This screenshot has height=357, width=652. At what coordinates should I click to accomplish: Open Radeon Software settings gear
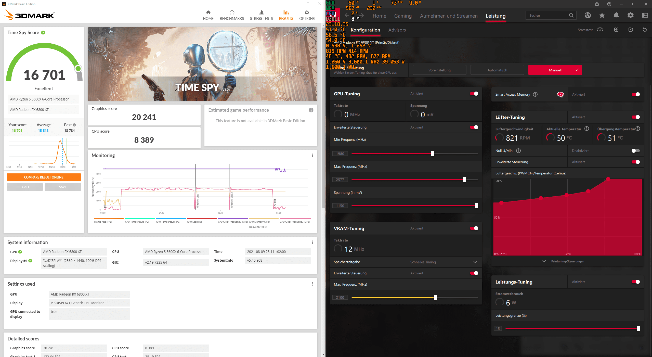pos(631,16)
